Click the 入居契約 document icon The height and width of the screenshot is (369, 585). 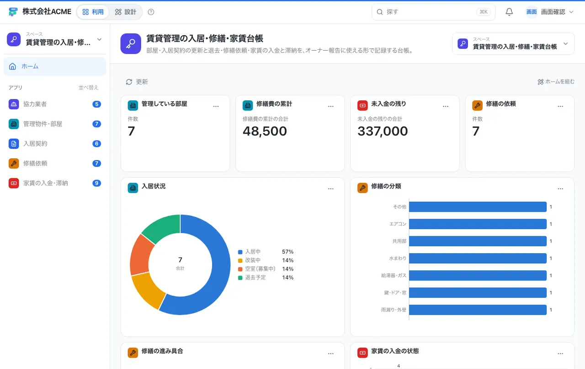14,144
